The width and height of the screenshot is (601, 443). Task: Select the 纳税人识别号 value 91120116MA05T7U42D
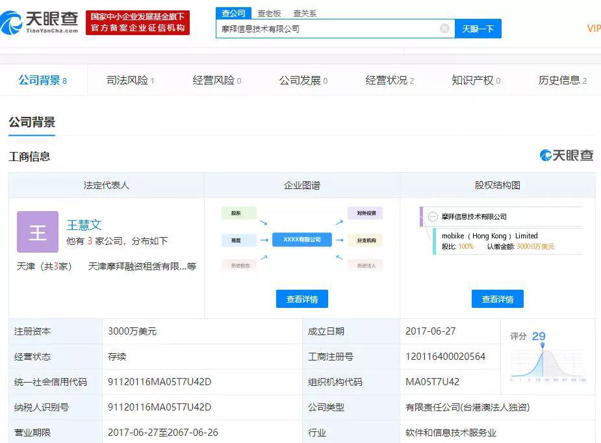coord(159,407)
